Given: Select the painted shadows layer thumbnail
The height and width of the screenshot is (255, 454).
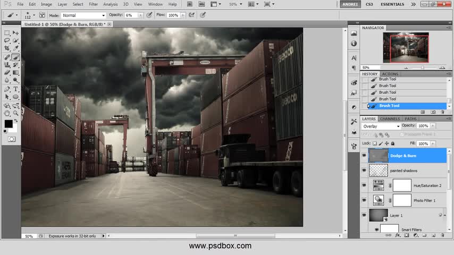Looking at the screenshot, I should click(x=378, y=171).
